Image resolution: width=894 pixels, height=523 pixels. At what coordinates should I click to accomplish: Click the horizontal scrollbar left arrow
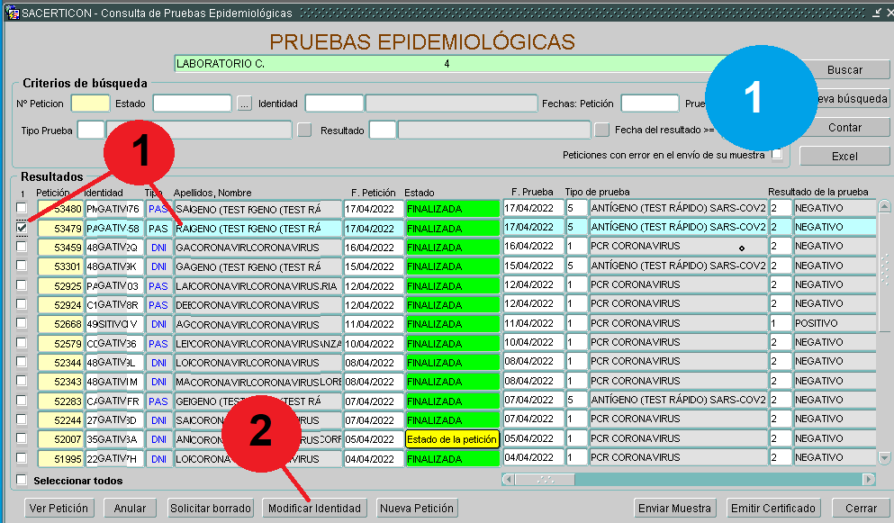509,480
